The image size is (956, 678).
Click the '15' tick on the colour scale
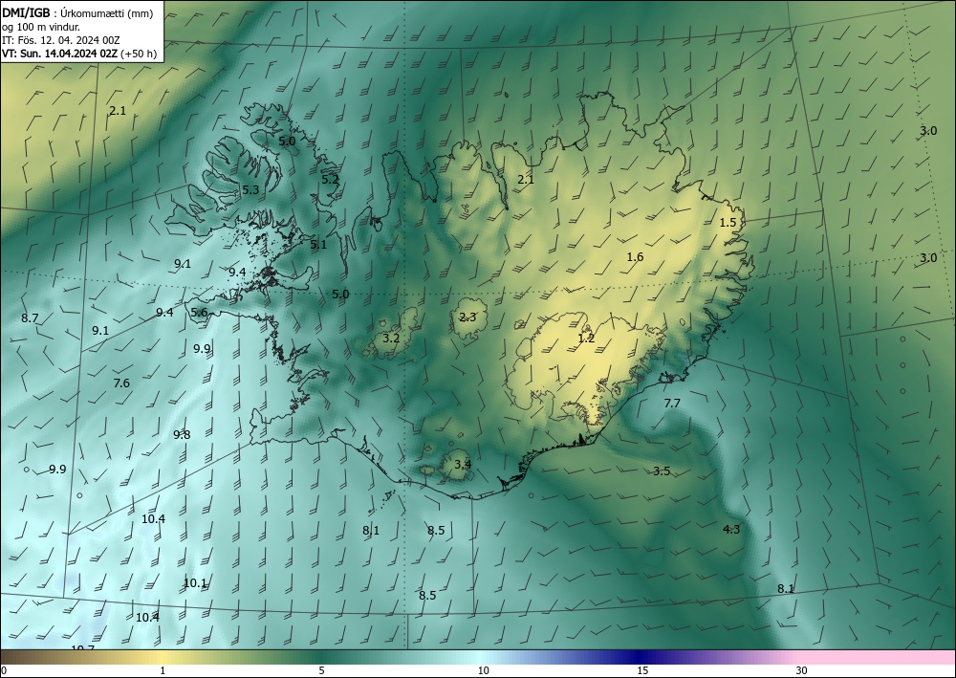click(642, 671)
